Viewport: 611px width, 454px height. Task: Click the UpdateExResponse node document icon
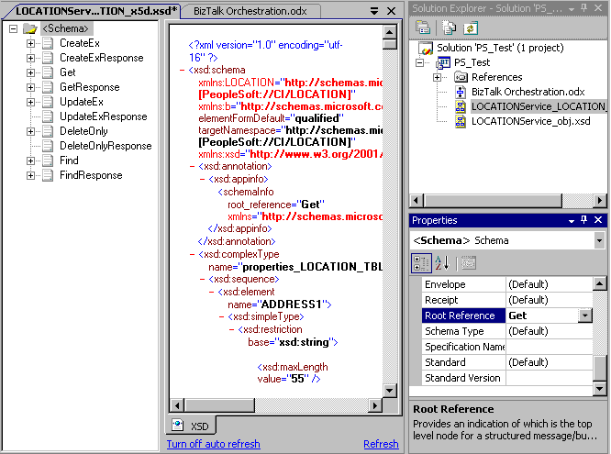coord(48,116)
